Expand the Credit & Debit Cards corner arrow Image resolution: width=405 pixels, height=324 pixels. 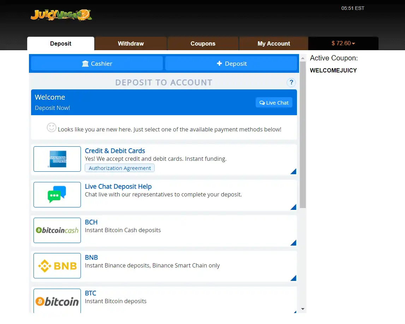click(x=293, y=172)
